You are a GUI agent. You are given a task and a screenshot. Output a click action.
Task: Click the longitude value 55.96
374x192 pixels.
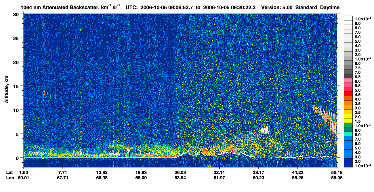click(337, 178)
